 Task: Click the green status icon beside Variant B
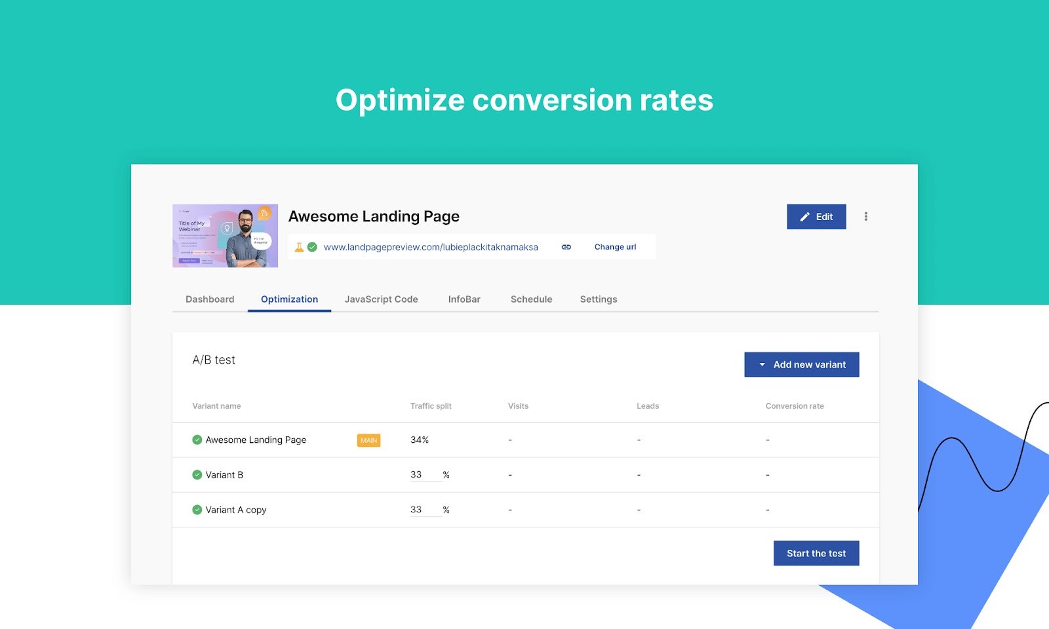click(197, 474)
